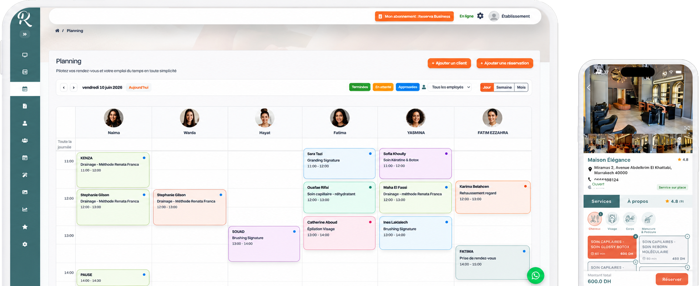Open Catherine Aboud's Épilation Visage appointment
700x286 pixels.
point(339,233)
